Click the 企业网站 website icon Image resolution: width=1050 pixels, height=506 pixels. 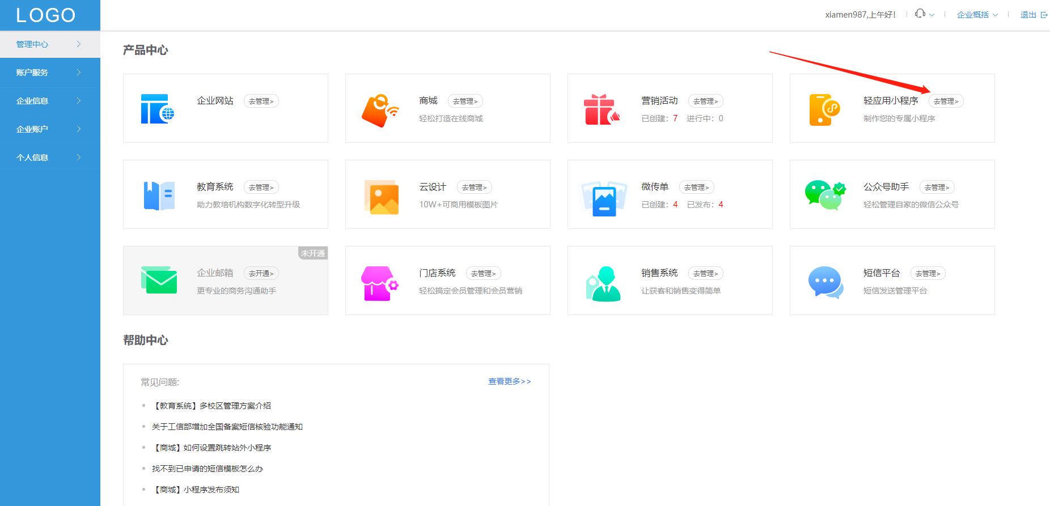point(157,109)
